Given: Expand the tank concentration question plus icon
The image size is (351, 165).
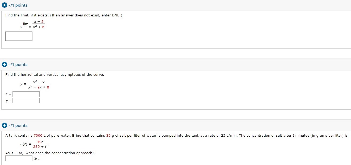Looking at the screenshot, I should click(x=4, y=125).
